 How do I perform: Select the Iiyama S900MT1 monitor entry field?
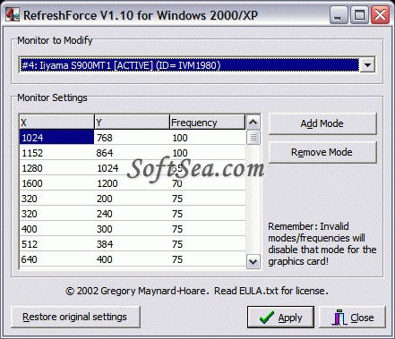pos(189,65)
